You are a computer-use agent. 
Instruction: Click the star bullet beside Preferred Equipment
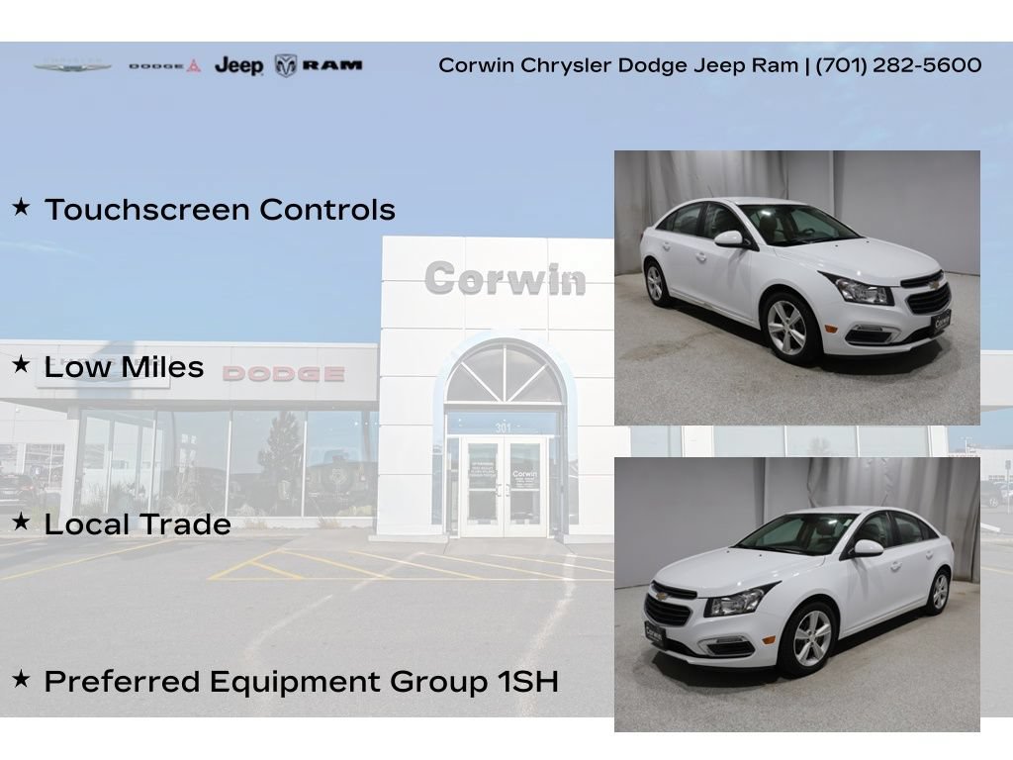pos(22,679)
